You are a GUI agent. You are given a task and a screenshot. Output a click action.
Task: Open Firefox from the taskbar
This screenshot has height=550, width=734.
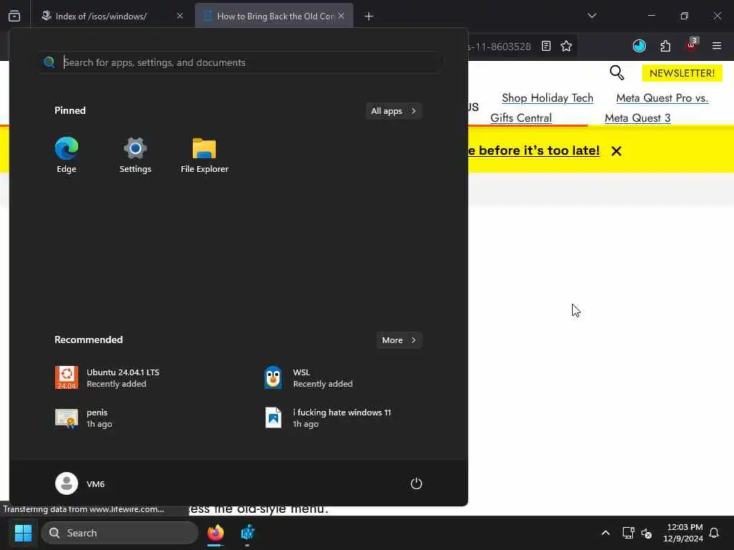[215, 533]
